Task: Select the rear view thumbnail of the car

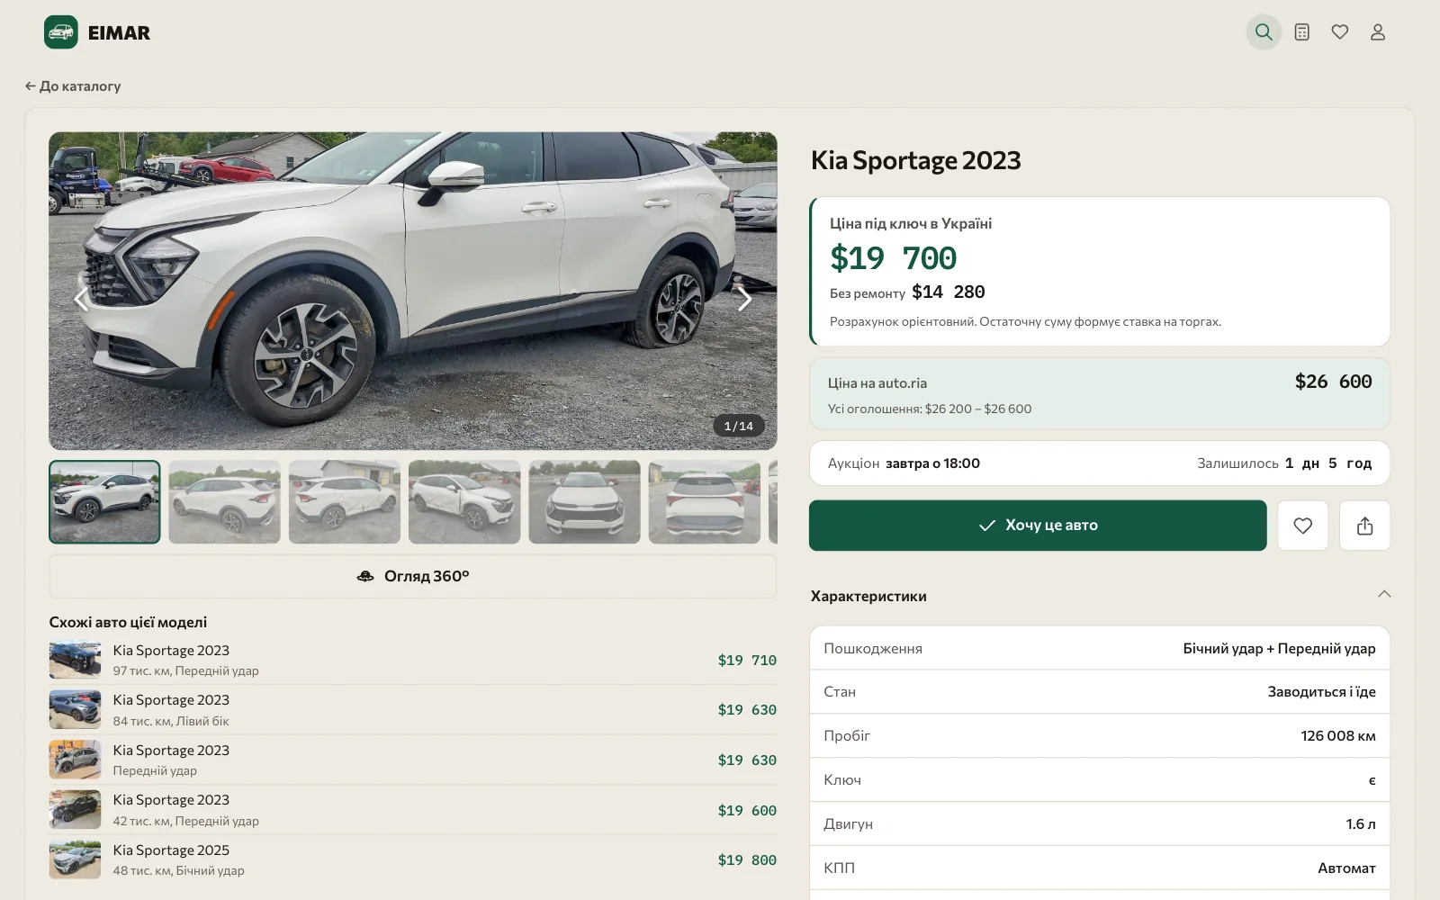Action: pos(704,502)
